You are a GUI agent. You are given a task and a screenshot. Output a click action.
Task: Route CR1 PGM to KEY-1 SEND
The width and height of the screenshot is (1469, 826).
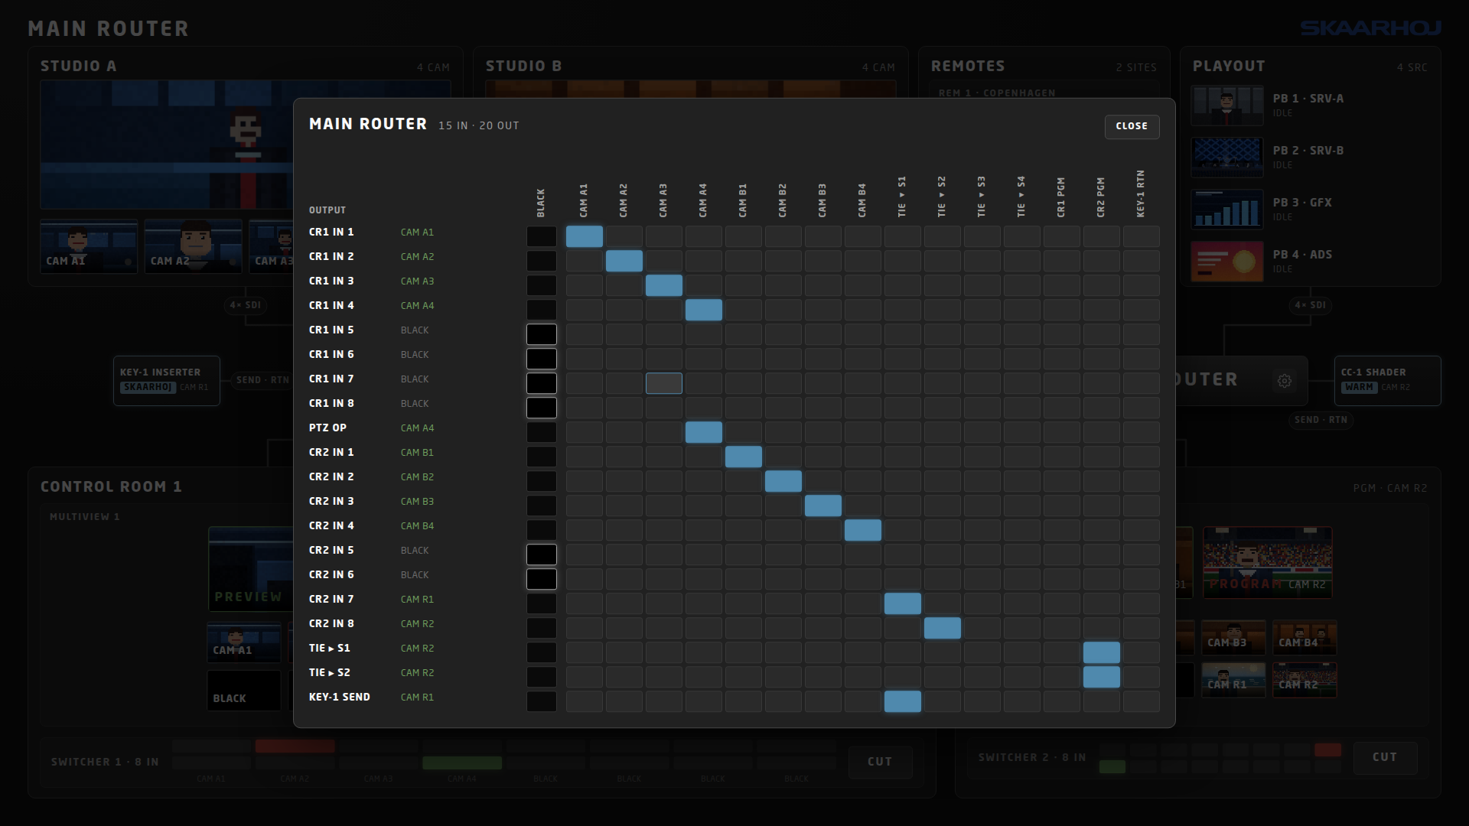point(1062,701)
